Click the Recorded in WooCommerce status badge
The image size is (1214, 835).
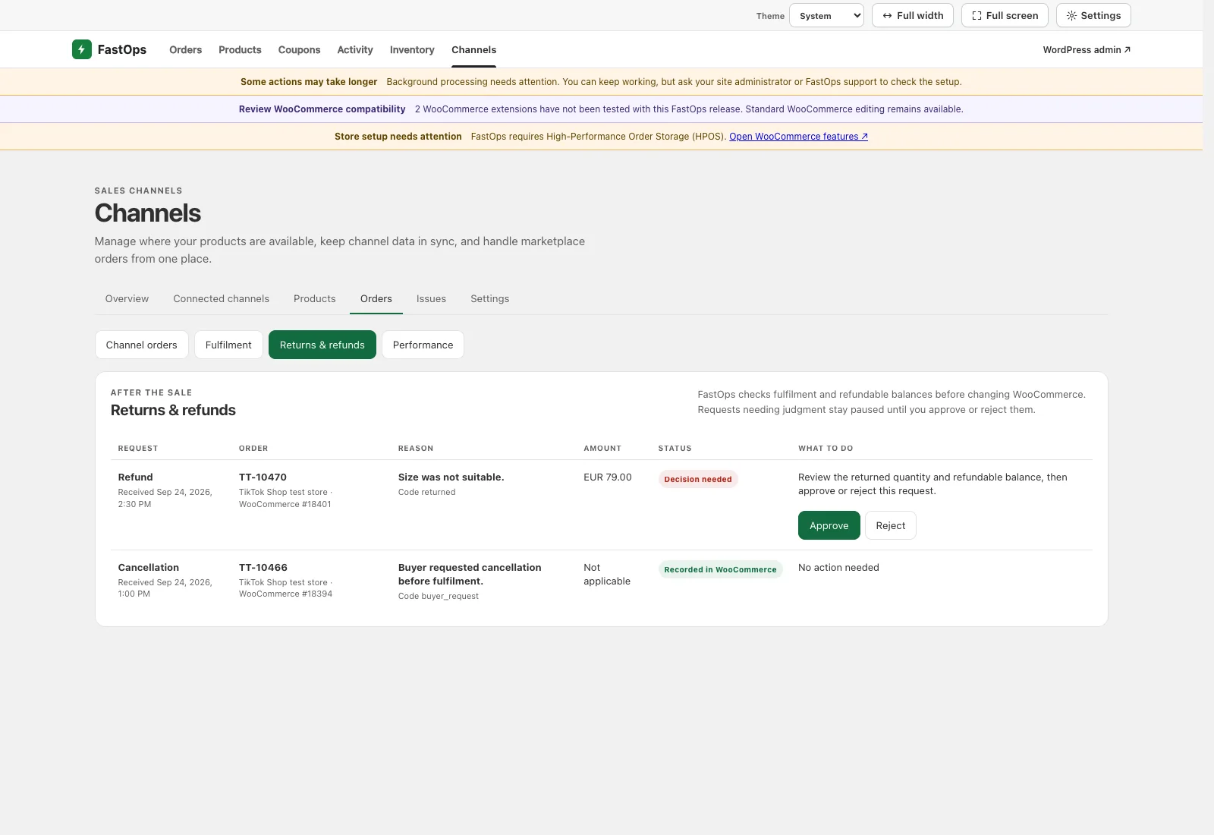click(x=720, y=569)
